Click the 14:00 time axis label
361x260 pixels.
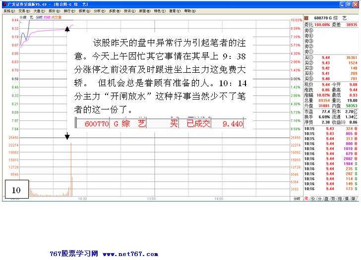click(x=219, y=199)
